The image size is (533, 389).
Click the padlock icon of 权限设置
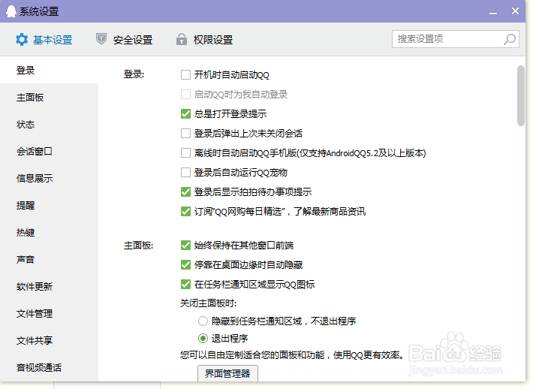(x=182, y=39)
